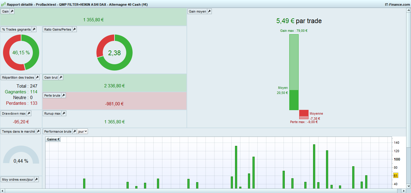This screenshot has width=411, height=193.
Task: Click the 2 336,80 € gross gain value
Action: 115,86
